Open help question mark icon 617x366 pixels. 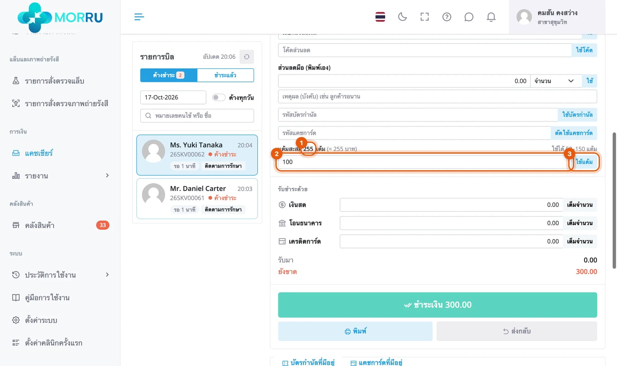(447, 17)
